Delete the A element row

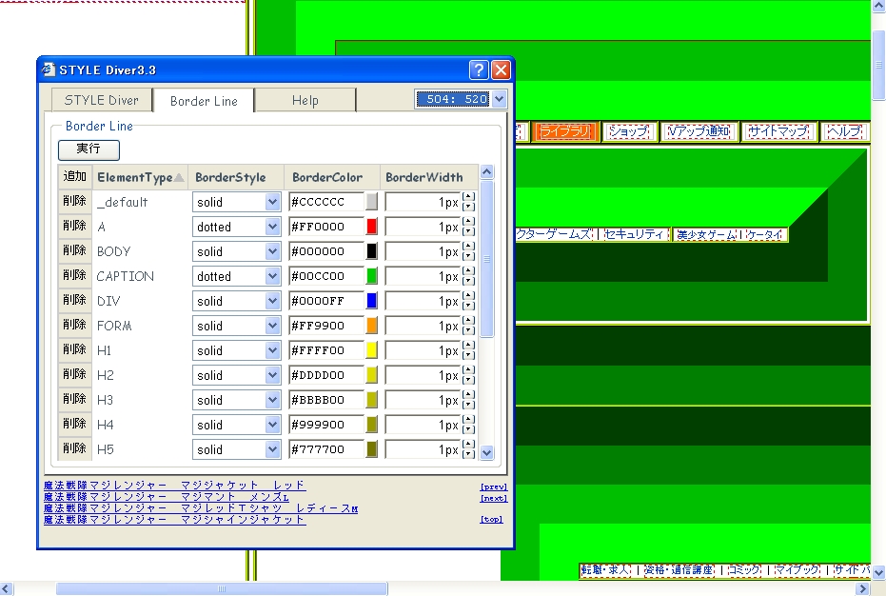click(x=74, y=227)
